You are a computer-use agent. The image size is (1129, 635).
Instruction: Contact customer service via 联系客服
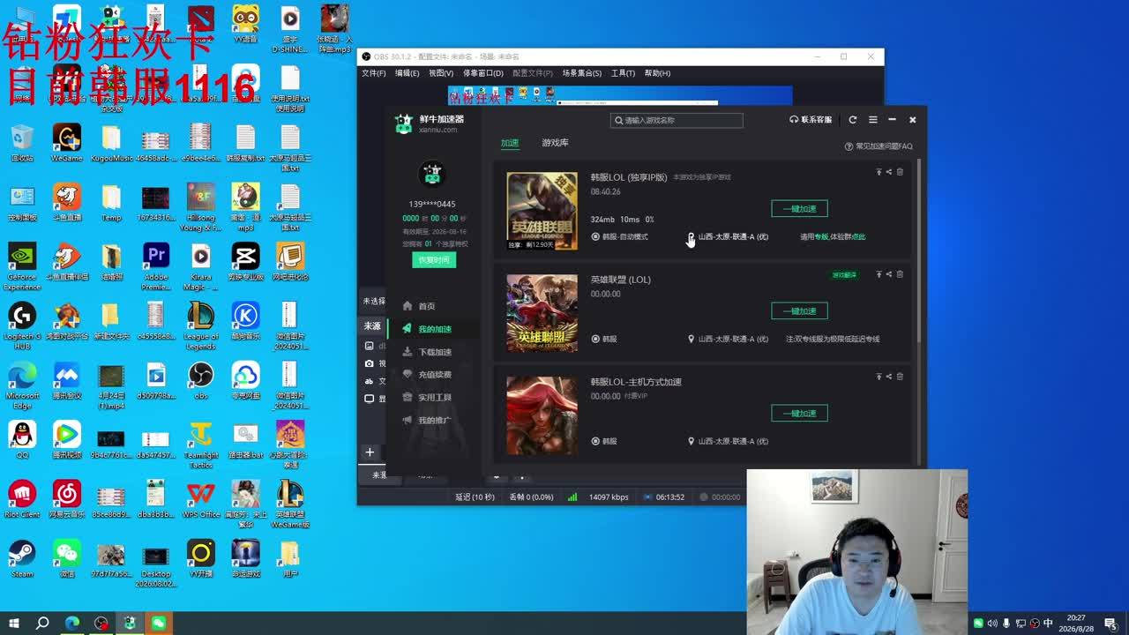point(811,120)
